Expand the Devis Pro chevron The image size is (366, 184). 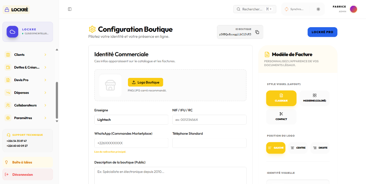pos(45,80)
